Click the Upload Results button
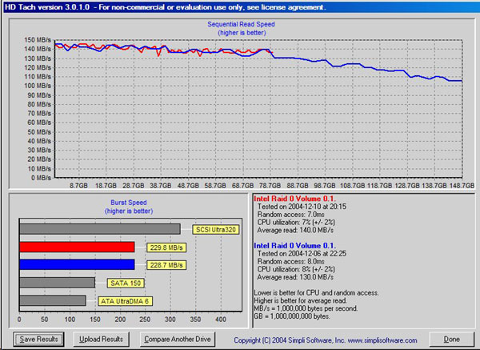Image resolution: width=480 pixels, height=350 pixels. coord(101,340)
